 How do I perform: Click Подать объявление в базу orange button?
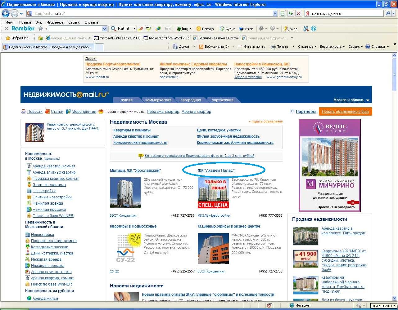tap(345, 111)
